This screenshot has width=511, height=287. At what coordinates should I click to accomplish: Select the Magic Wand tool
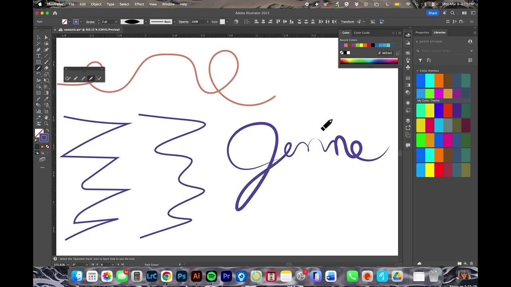(x=39, y=43)
